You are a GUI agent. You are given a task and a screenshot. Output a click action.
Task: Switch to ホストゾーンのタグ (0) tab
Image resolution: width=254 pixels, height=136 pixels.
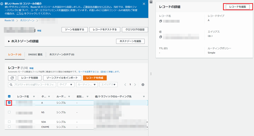(62, 55)
